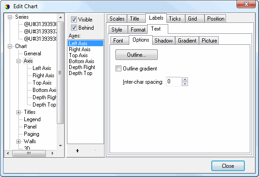Click the tree panel scroll right arrow
The width and height of the screenshot is (259, 177).
[53, 153]
